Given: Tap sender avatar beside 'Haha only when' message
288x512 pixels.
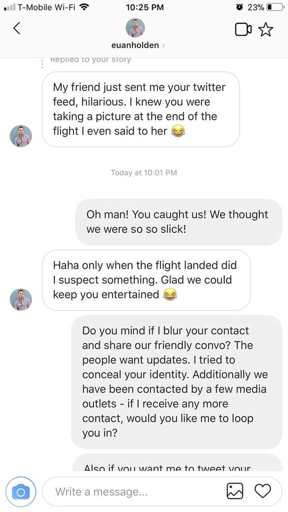Looking at the screenshot, I should point(21,299).
